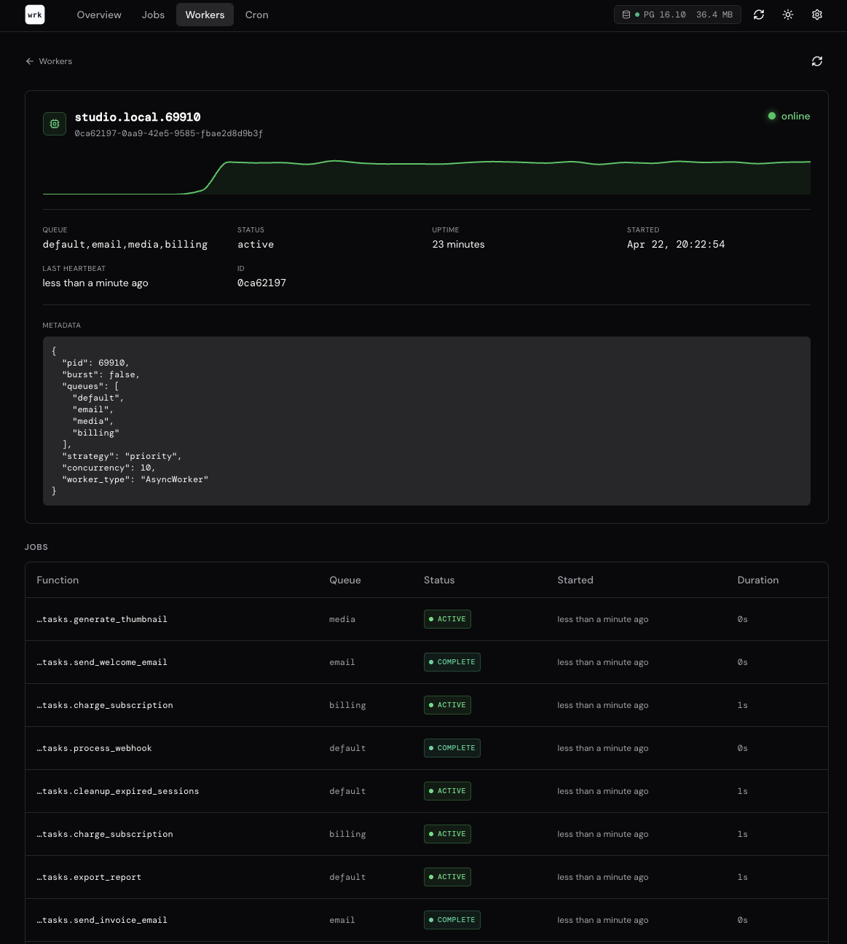Click the metadata JSON code block
Screen dimensions: 847x944
coord(426,421)
